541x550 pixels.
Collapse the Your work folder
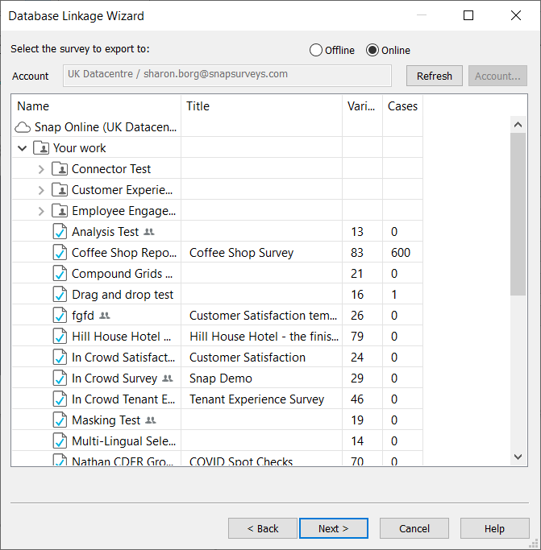click(22, 148)
